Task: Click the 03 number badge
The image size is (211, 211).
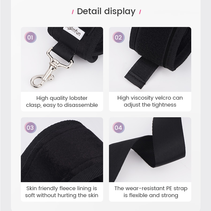Action: [30, 128]
